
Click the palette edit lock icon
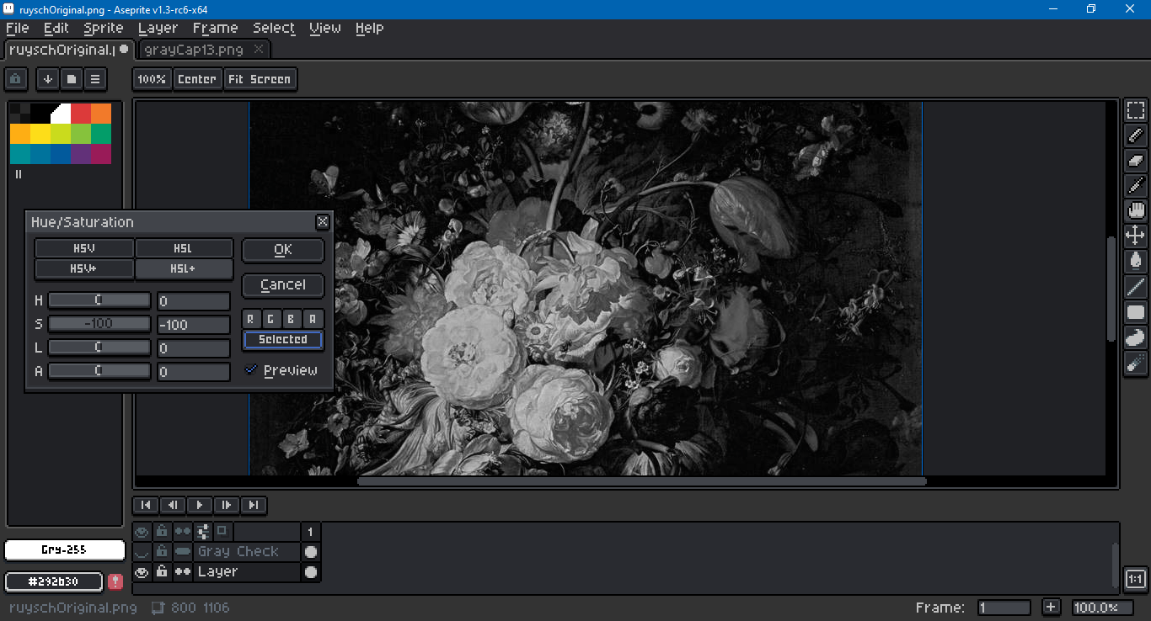coord(16,79)
